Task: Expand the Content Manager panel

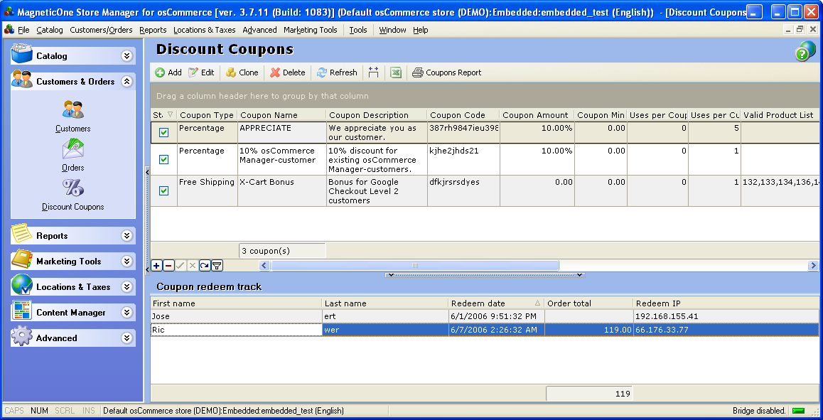Action: coord(127,313)
